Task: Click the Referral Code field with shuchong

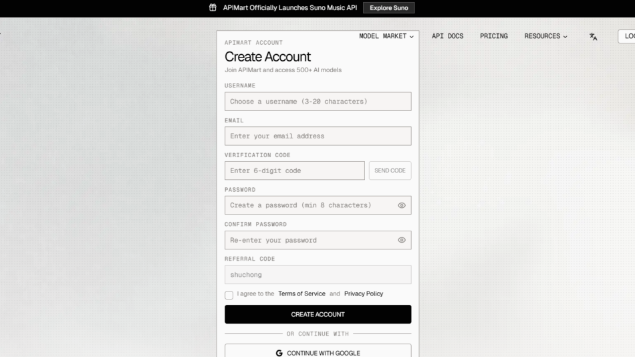Action: [x=318, y=275]
